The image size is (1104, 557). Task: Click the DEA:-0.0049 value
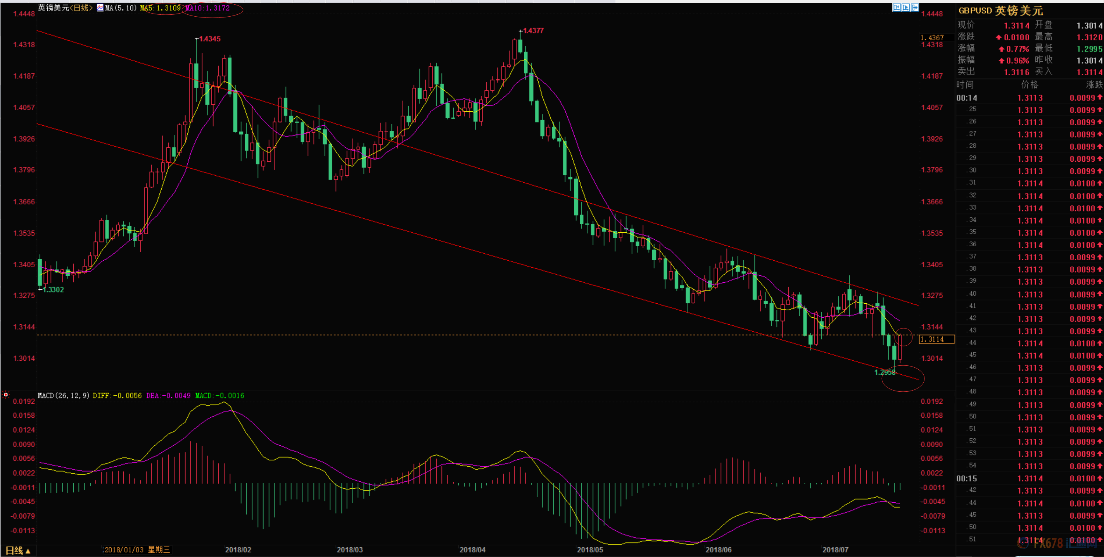pyautogui.click(x=168, y=395)
